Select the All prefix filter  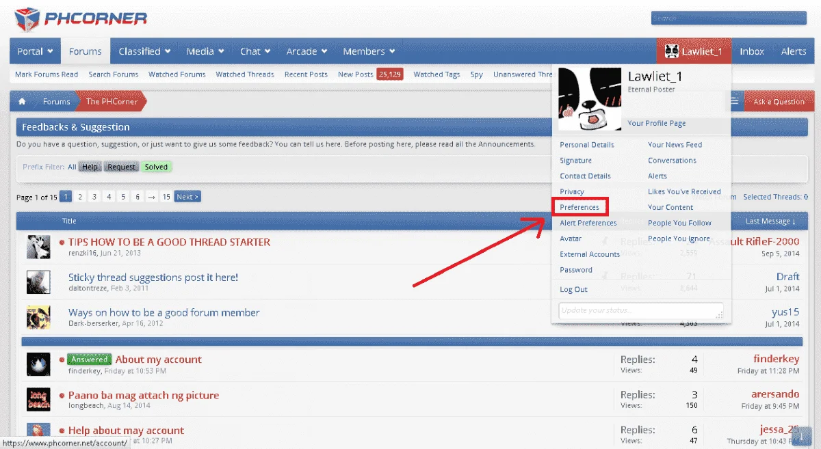tap(72, 167)
